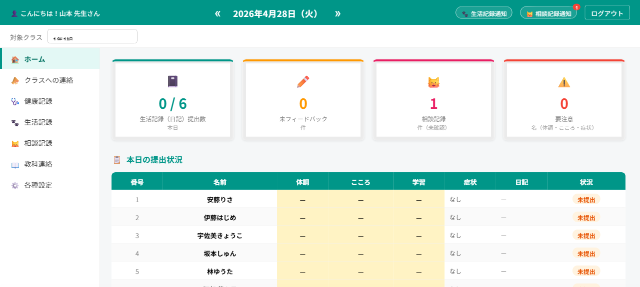The image size is (640, 287).
Task: Click the warning triangle icon on 要注意 card
Action: click(x=564, y=82)
